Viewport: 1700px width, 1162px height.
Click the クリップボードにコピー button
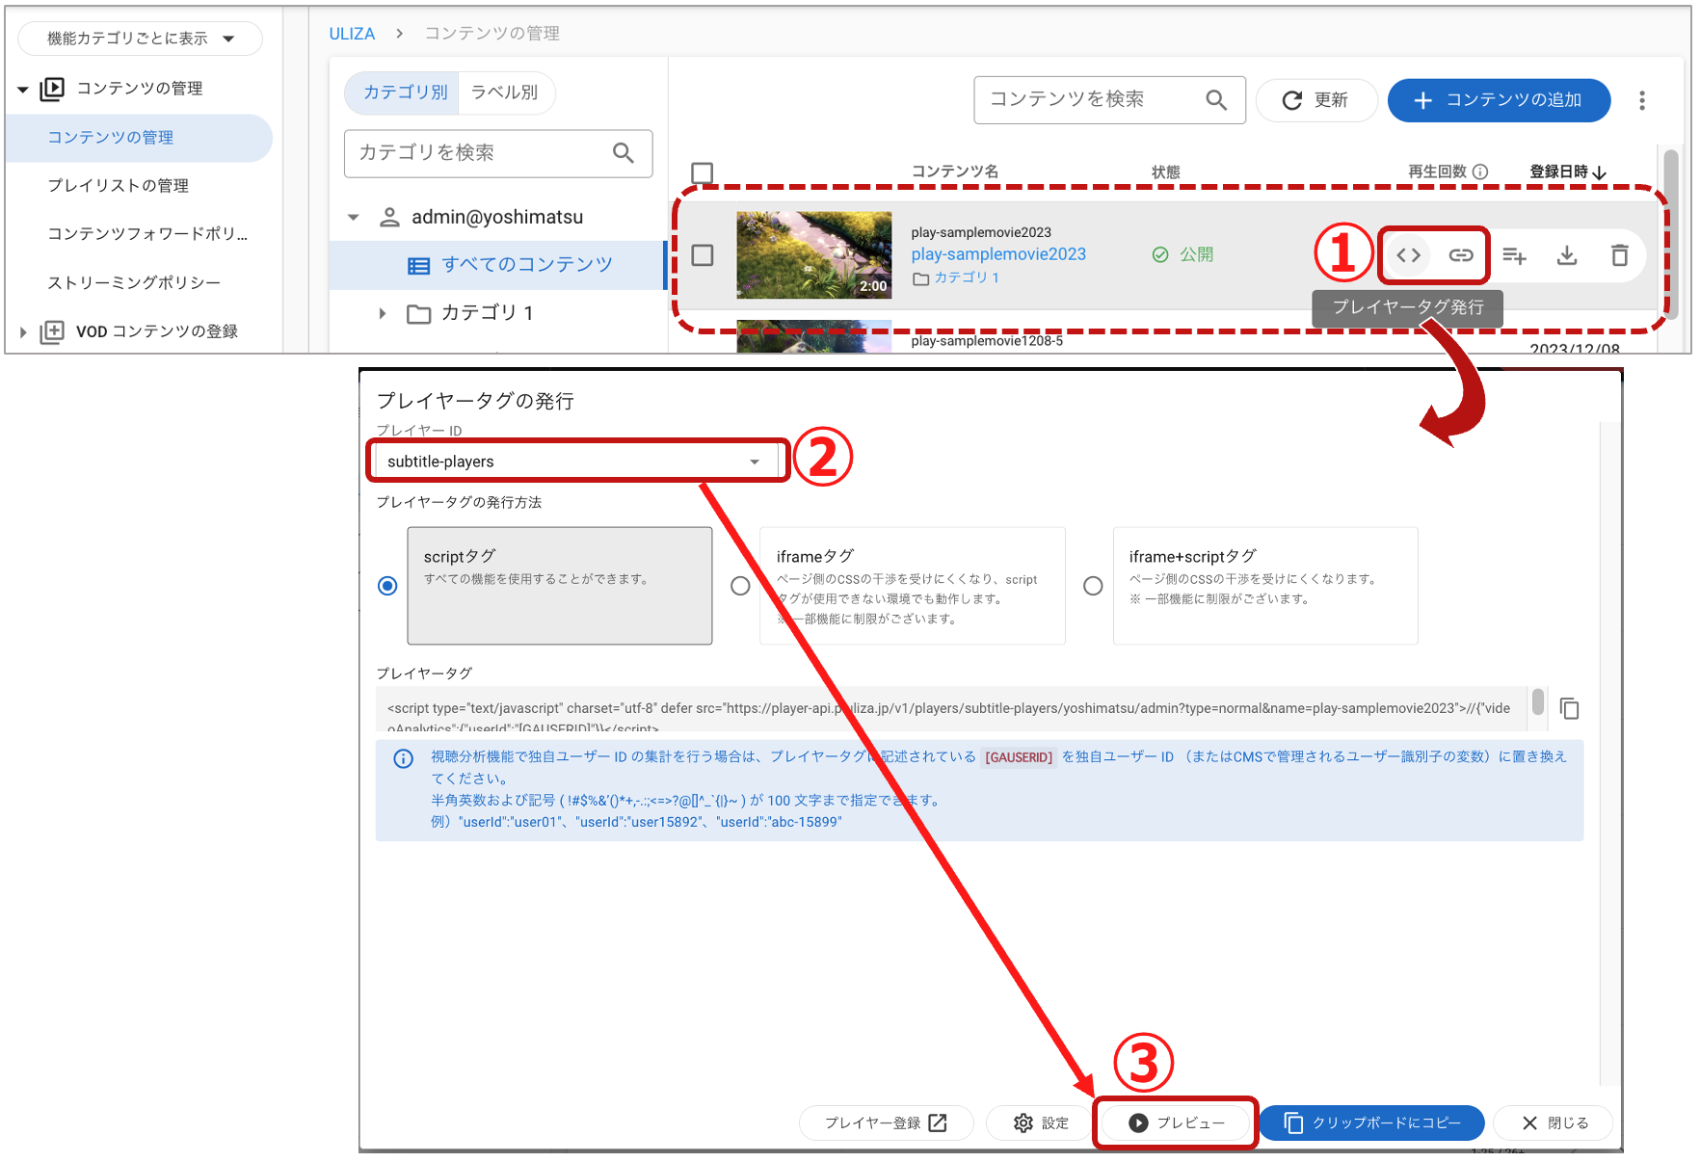click(1372, 1123)
